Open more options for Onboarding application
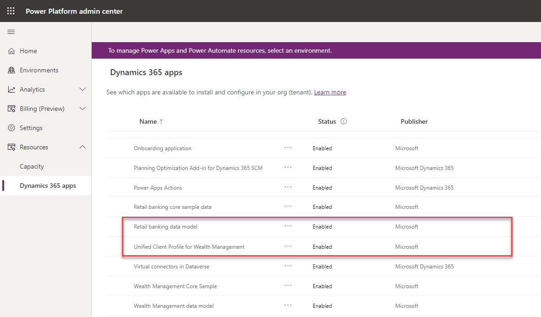Viewport: 541px width, 317px height. pos(288,148)
